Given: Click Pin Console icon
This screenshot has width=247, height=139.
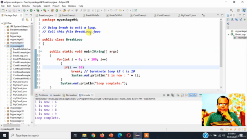Looking at the screenshot, I should 200,95.
